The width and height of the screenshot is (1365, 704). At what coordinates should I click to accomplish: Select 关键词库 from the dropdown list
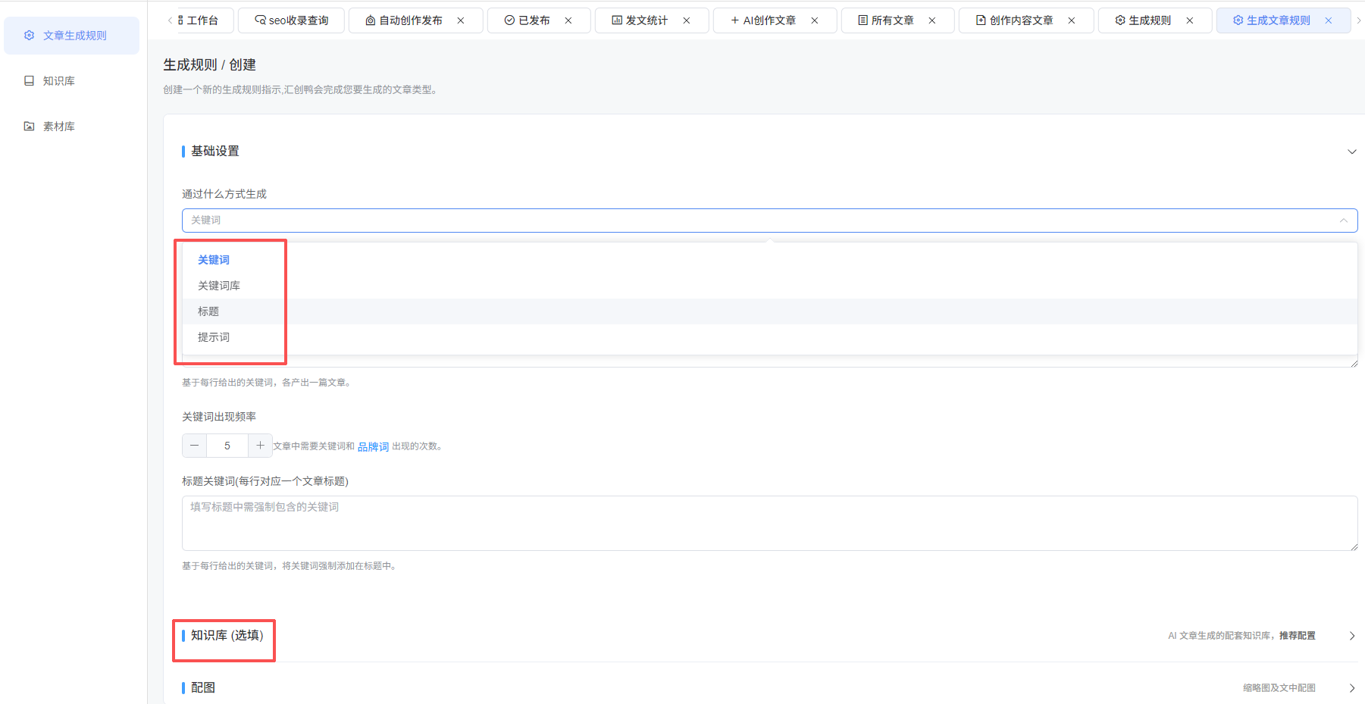pyautogui.click(x=219, y=286)
